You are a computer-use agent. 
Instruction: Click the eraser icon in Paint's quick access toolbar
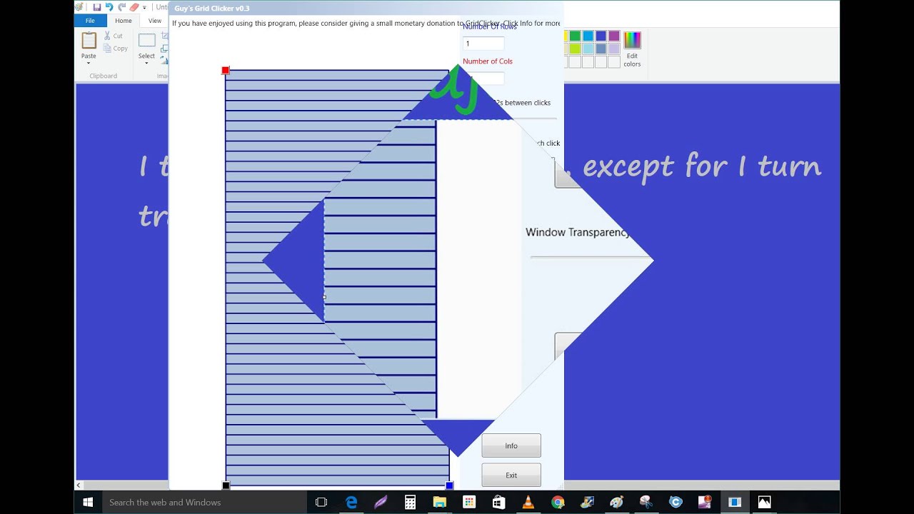[x=134, y=7]
